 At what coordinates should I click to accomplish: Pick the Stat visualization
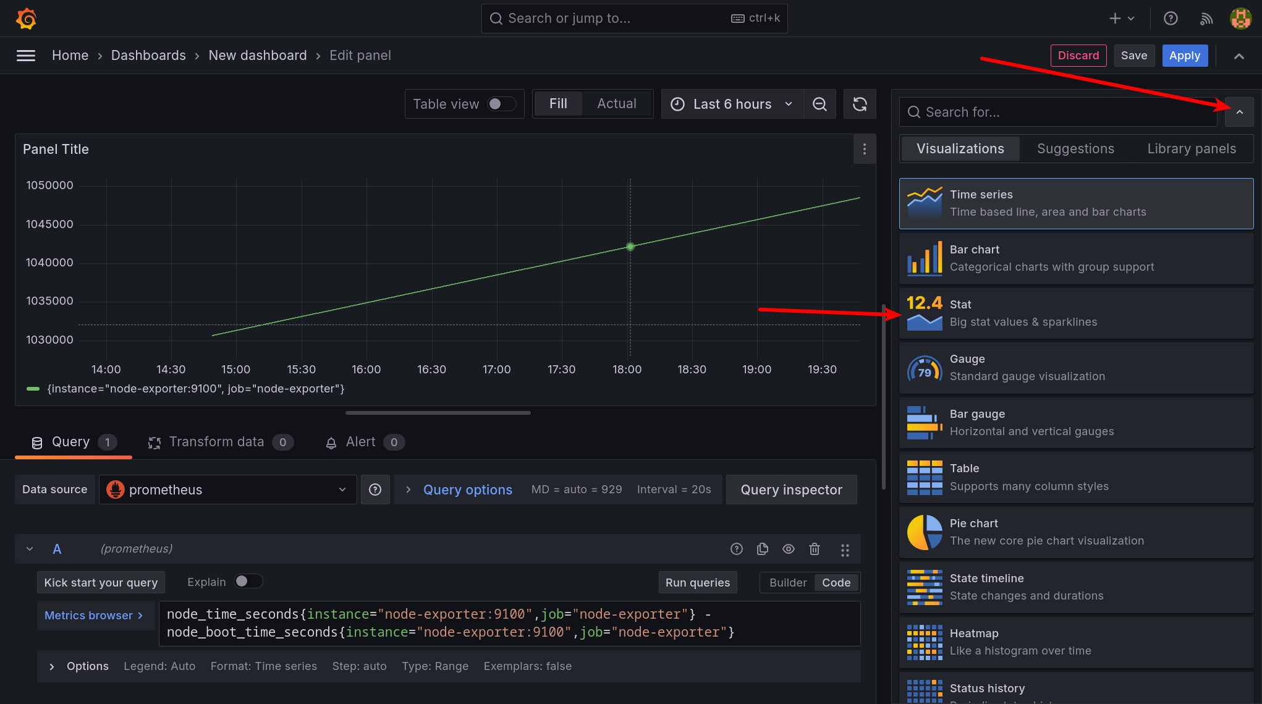click(1076, 313)
